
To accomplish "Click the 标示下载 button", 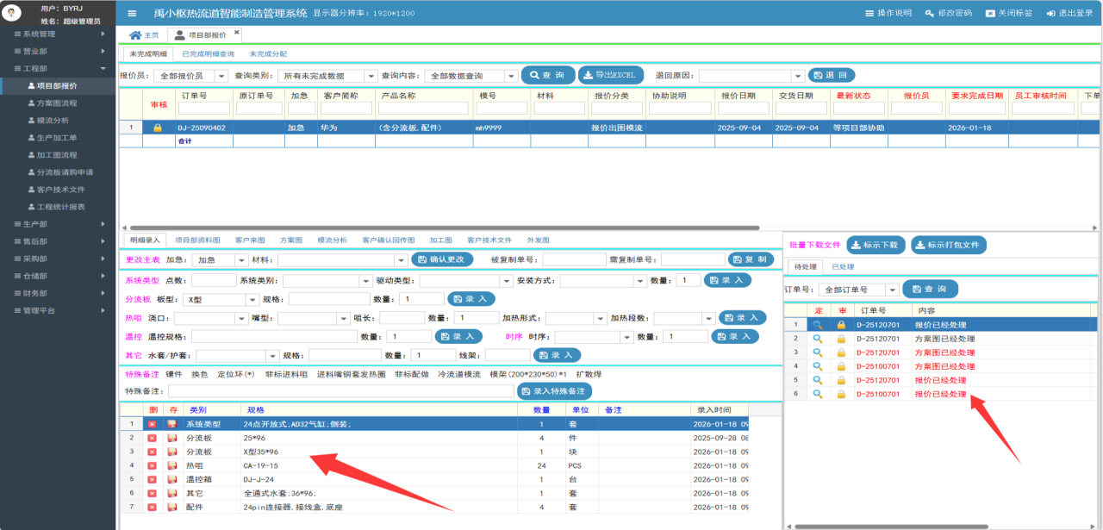I will click(x=876, y=245).
